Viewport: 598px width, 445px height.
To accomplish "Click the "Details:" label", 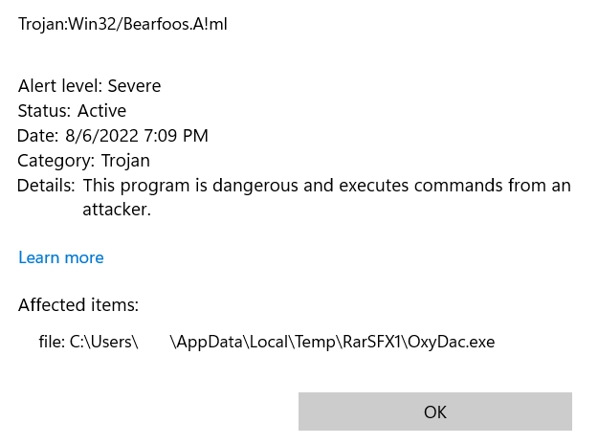I will click(x=46, y=186).
